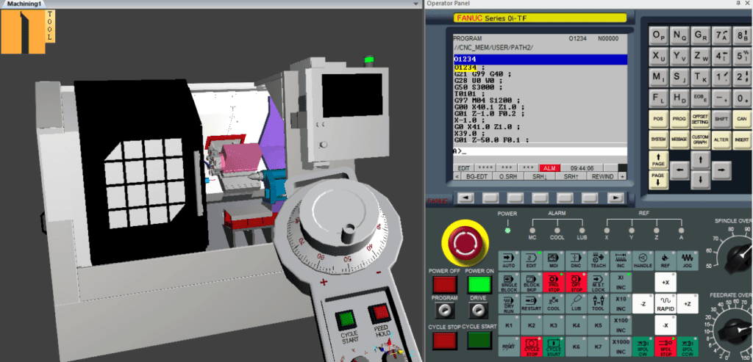Click the RESET key beside small CYCLE STOP
The image size is (753, 362).
pyautogui.click(x=509, y=346)
